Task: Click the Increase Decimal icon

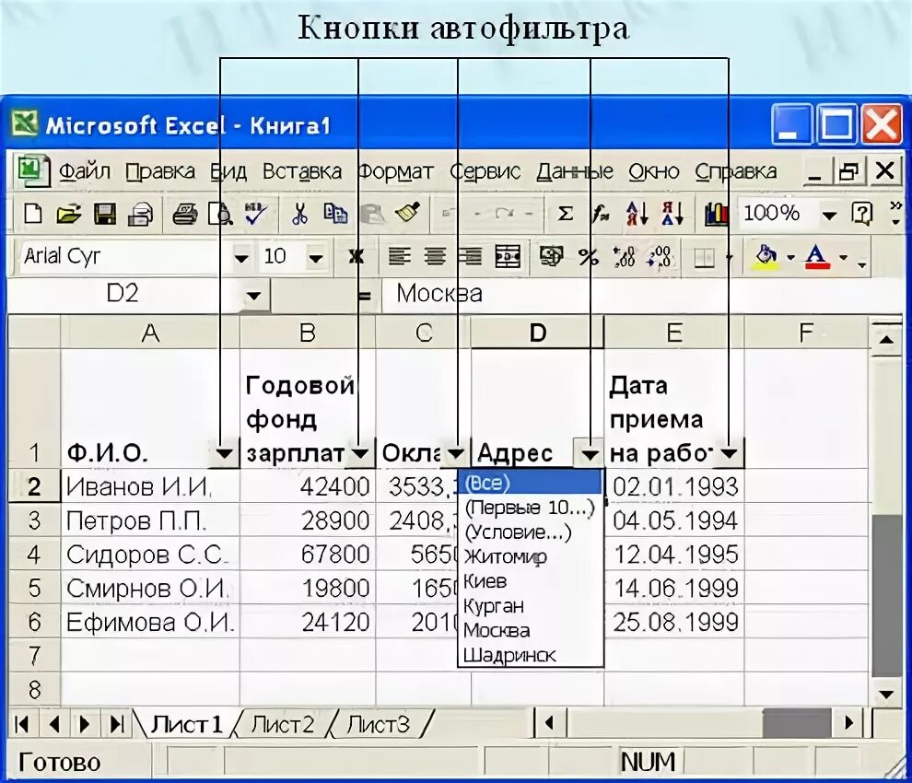Action: click(624, 256)
